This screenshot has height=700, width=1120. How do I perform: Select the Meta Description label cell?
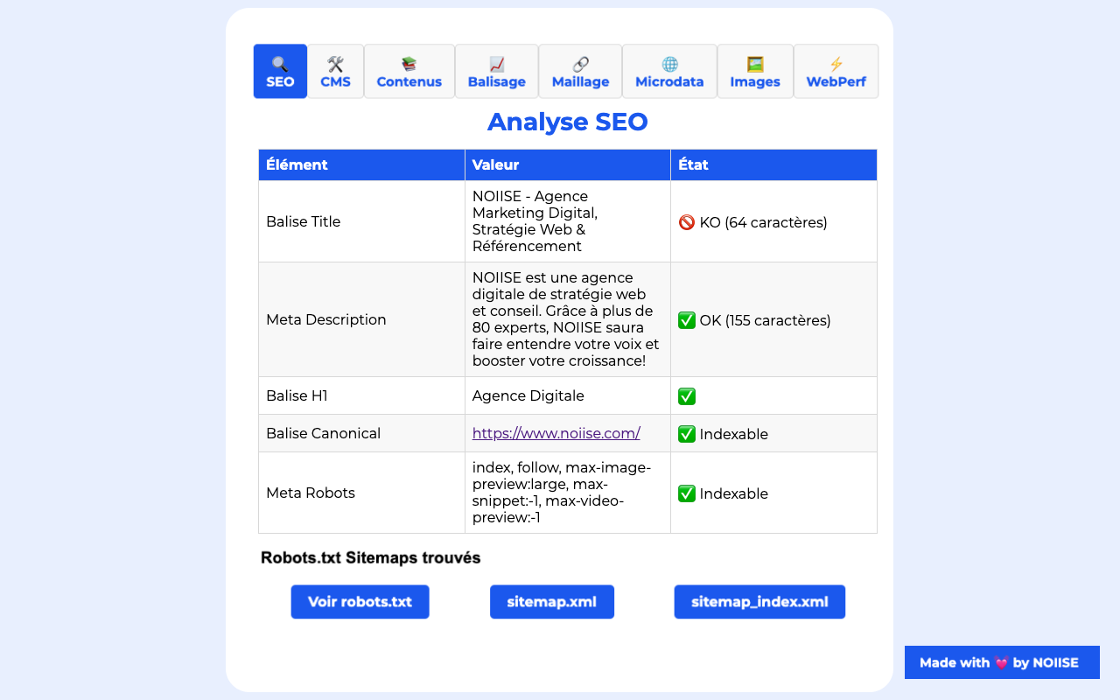pyautogui.click(x=361, y=319)
